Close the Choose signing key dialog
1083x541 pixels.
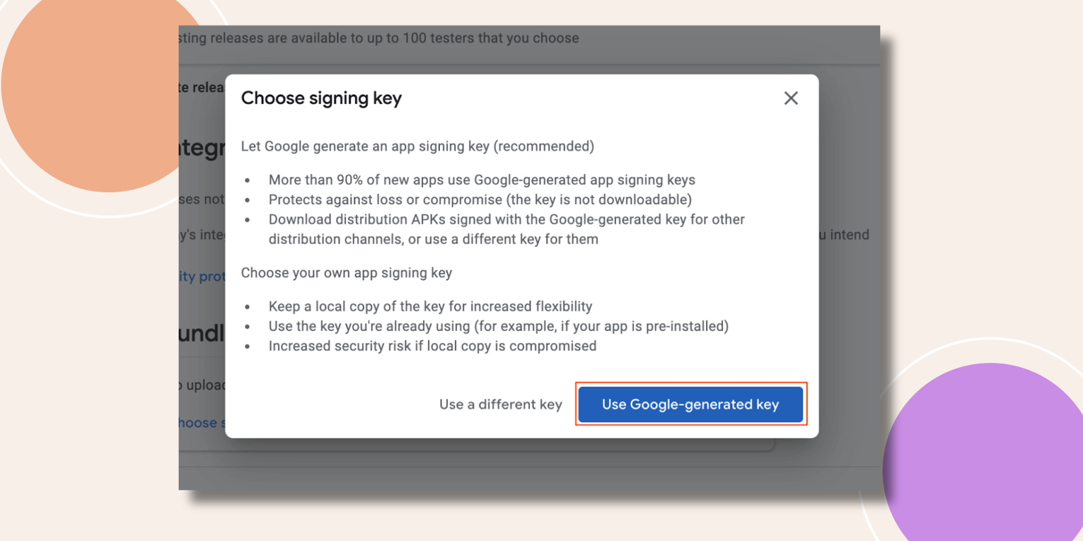(791, 98)
